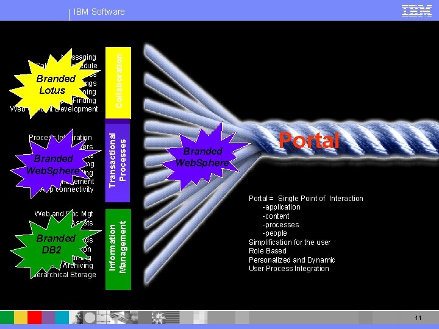Click the 'Web and Doc Mgt' list item
The width and height of the screenshot is (439, 329).
pos(63,214)
